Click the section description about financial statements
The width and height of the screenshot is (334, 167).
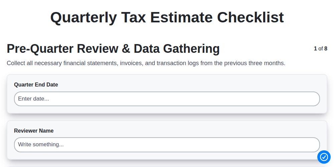pyautogui.click(x=146, y=63)
